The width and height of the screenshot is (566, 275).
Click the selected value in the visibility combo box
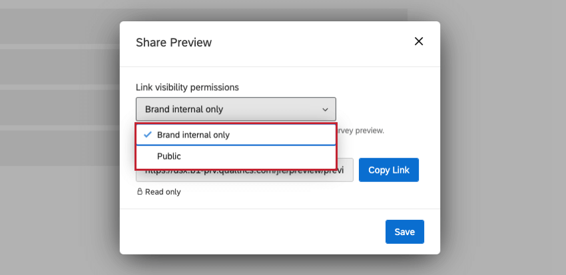tap(184, 109)
